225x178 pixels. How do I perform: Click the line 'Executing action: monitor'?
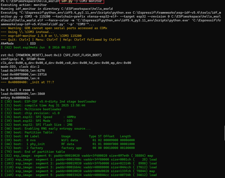click(x=24, y=5)
